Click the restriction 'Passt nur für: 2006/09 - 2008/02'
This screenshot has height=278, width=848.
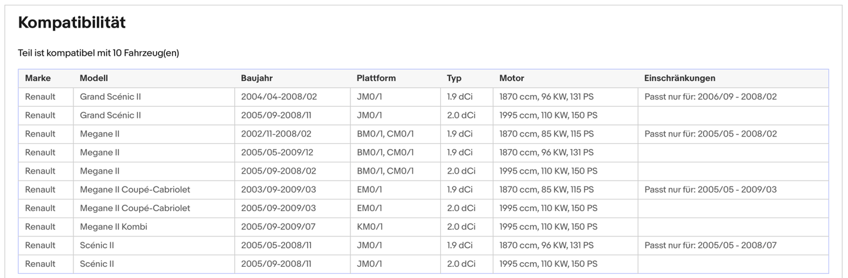pos(710,97)
